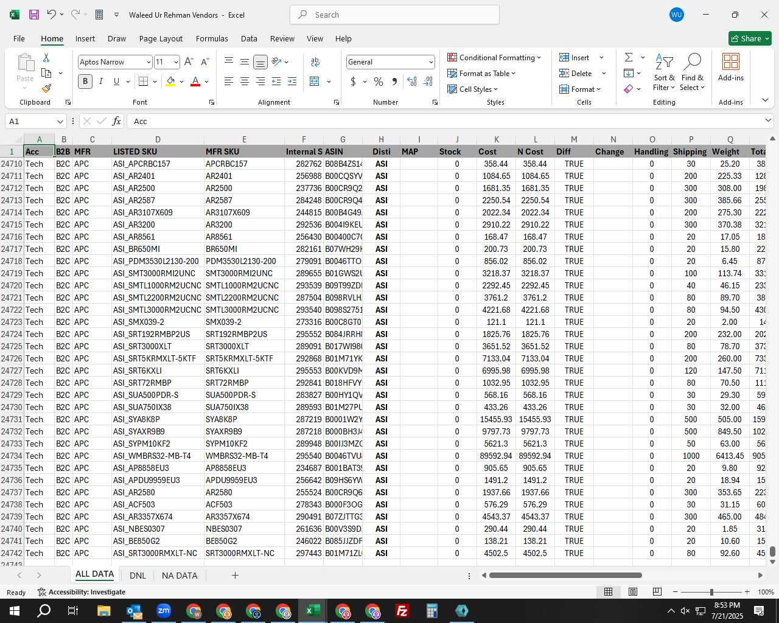Toggle Bottom Align vertical alignment
779x623 pixels.
[260, 62]
